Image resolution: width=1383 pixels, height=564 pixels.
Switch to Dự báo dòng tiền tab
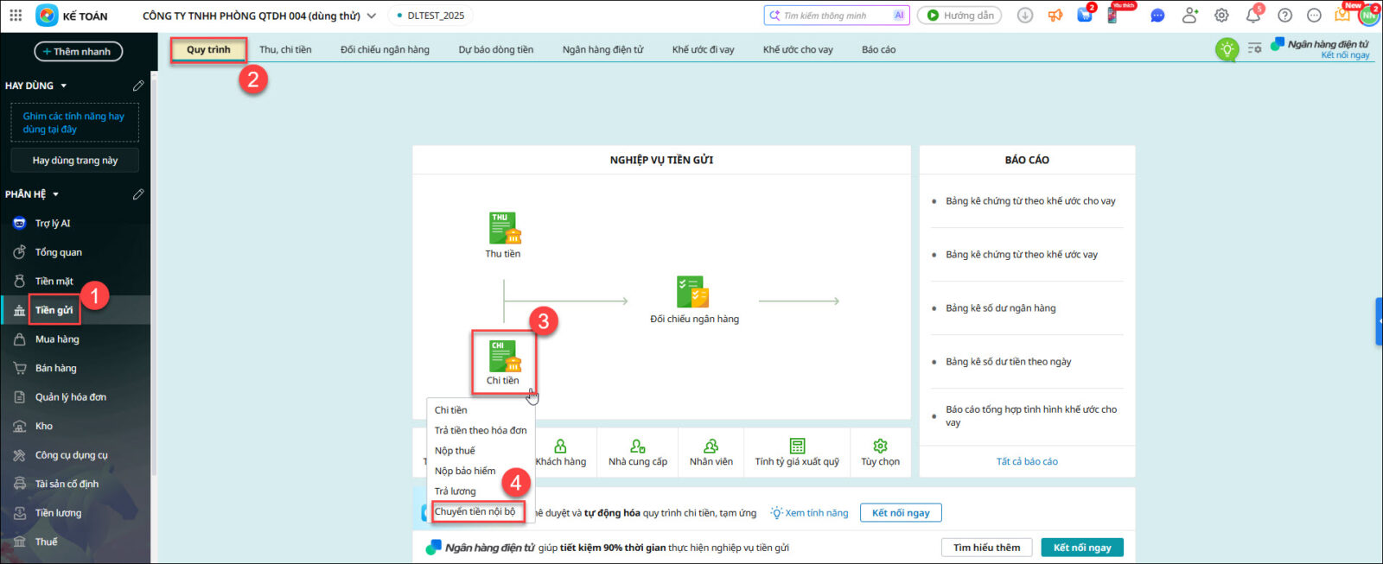point(495,49)
